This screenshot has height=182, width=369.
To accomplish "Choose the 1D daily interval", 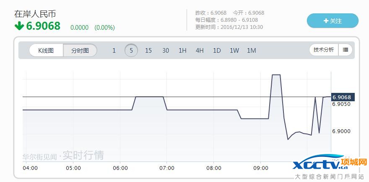I will coord(217,51).
